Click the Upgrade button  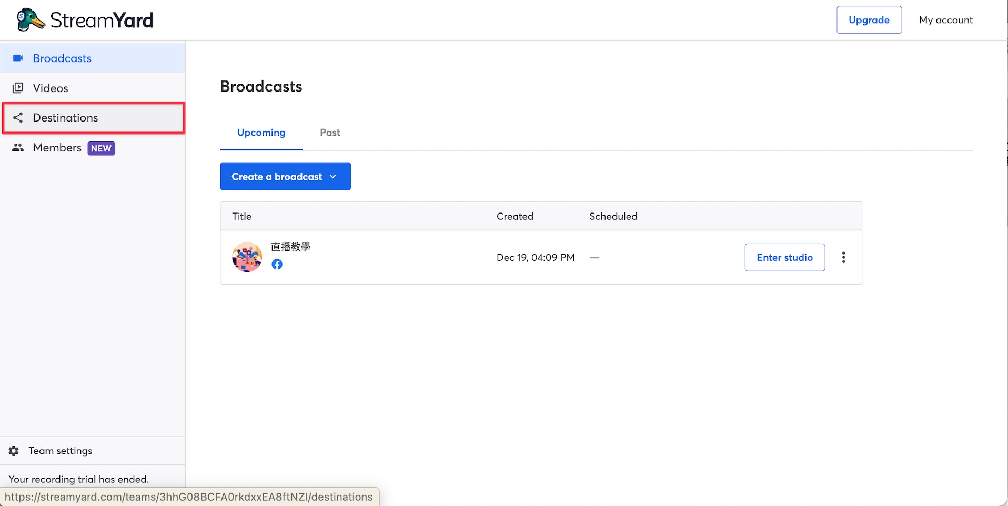[x=869, y=20]
